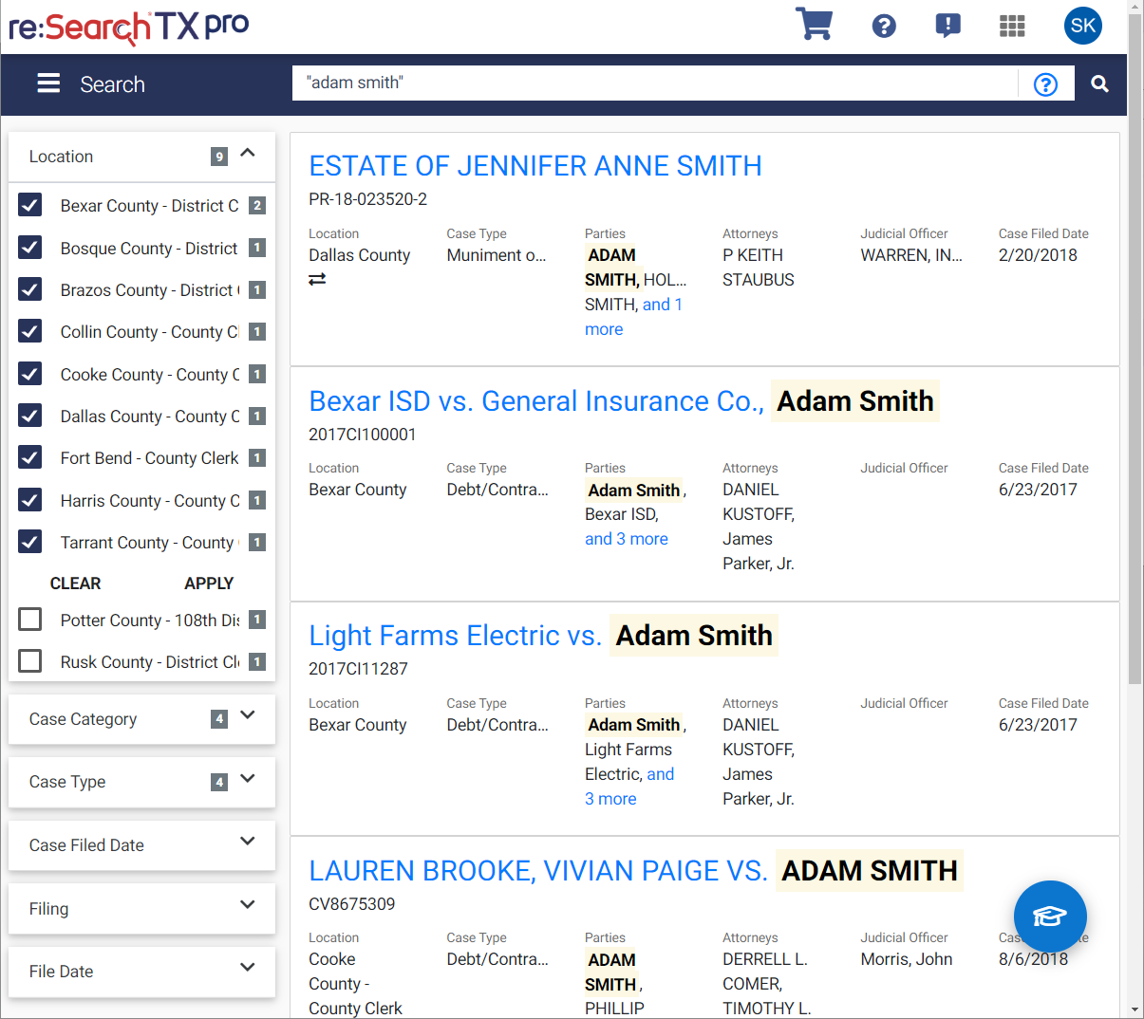Click the "adam smith" search input field
Image resolution: width=1144 pixels, height=1019 pixels.
(x=655, y=83)
